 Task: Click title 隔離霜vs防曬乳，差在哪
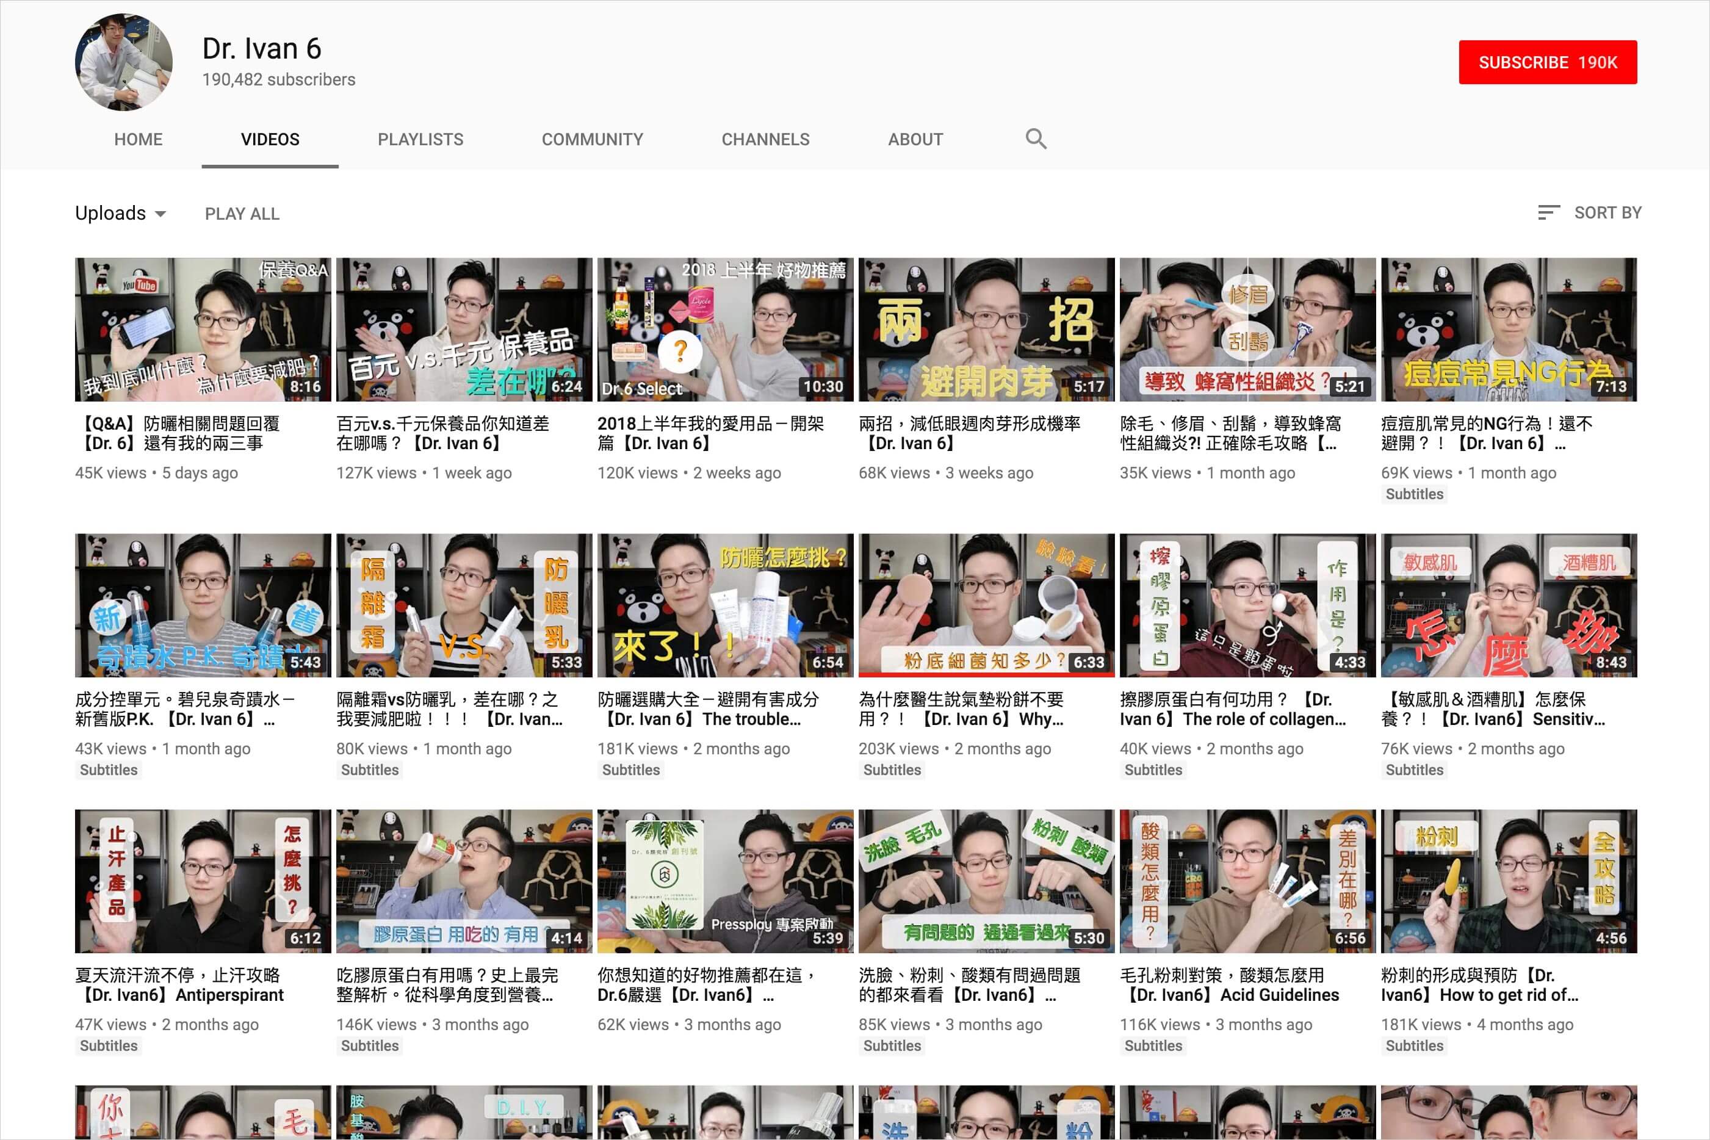[449, 709]
